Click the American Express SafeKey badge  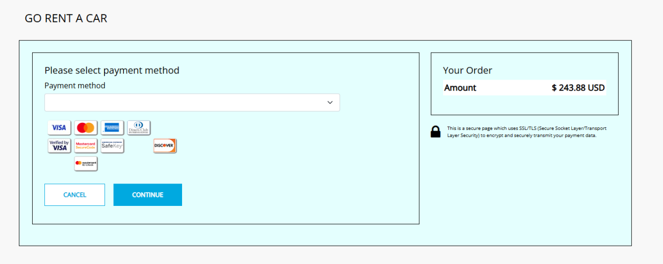pyautogui.click(x=112, y=146)
